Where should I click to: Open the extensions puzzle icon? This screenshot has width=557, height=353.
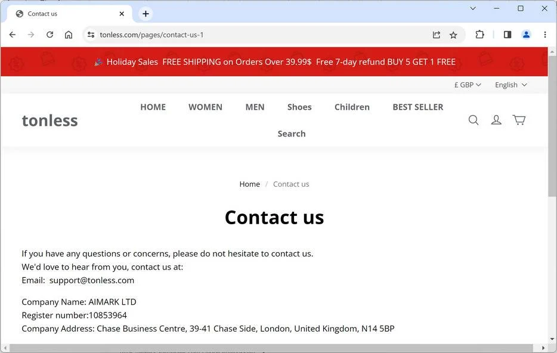[x=479, y=35]
